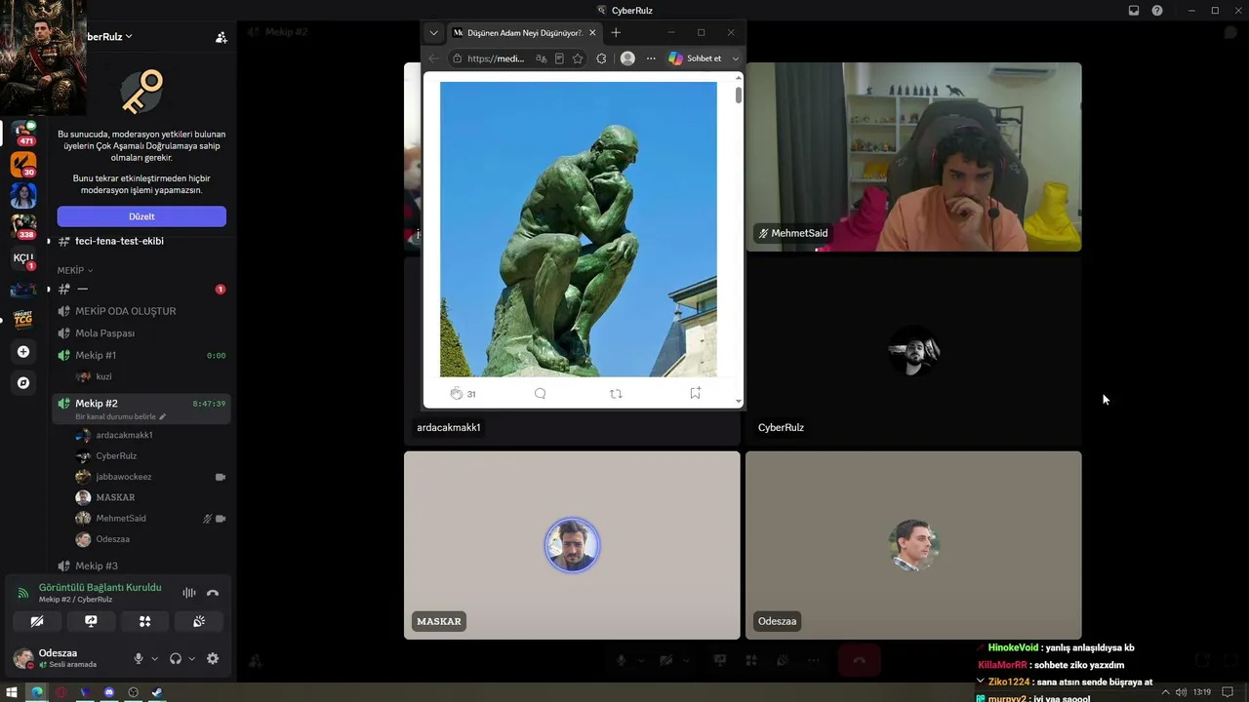This screenshot has height=702, width=1249.
Task: Add page to favorites with star icon
Action: [578, 58]
